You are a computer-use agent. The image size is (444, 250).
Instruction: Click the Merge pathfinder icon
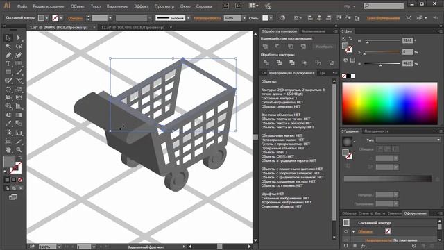292,62
